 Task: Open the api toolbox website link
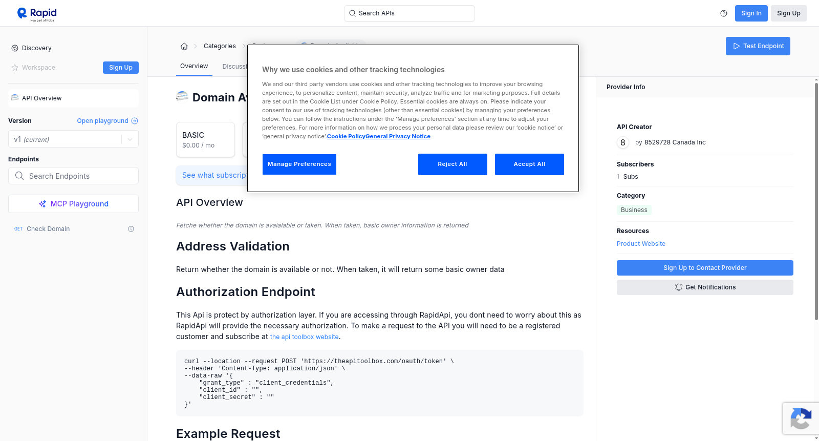pos(305,337)
